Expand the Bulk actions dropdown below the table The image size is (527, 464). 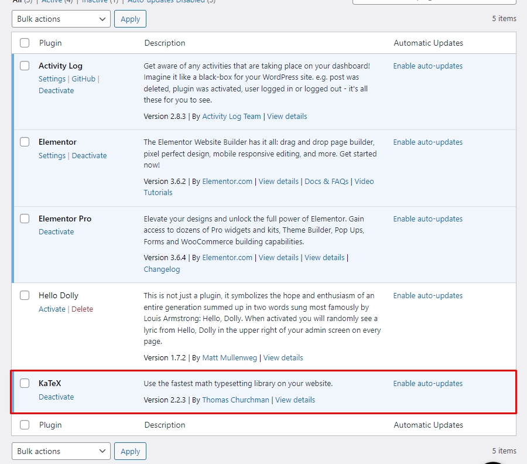click(x=61, y=451)
